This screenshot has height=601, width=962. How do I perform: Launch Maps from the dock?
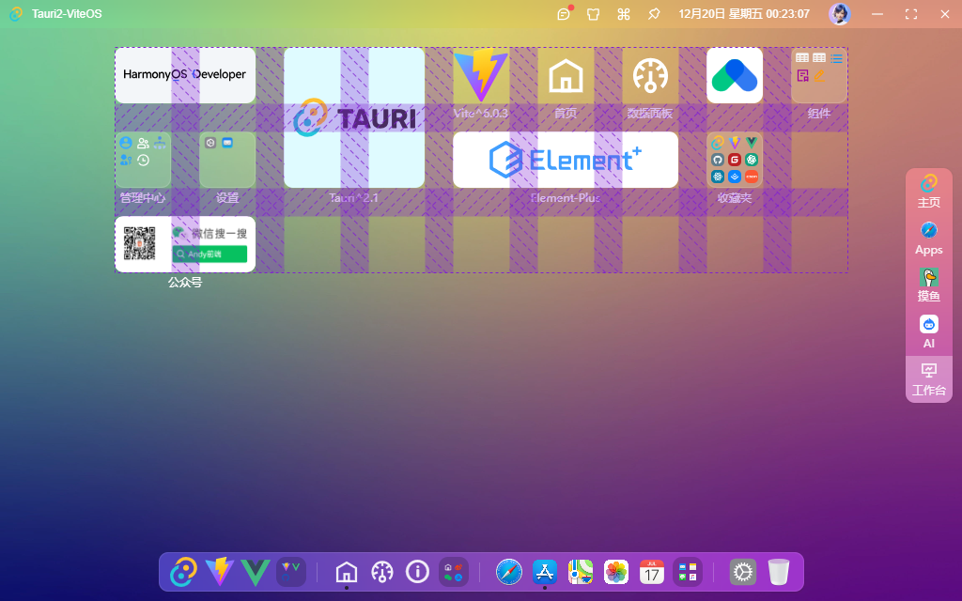coord(581,572)
